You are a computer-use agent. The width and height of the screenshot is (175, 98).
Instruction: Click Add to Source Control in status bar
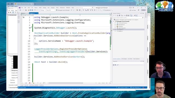[122, 88]
